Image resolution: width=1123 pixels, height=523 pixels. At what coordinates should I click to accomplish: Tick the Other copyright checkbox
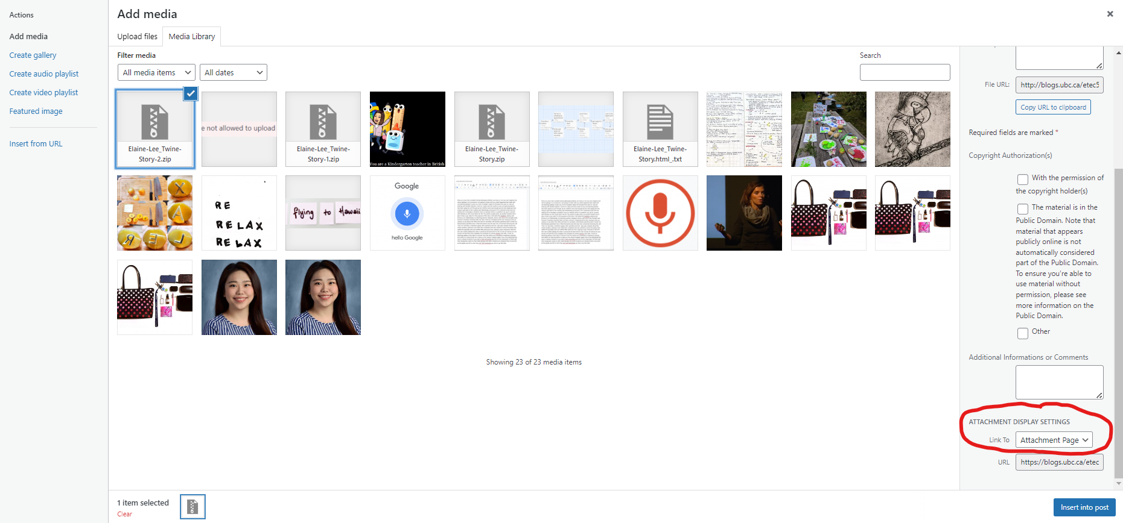point(1022,333)
